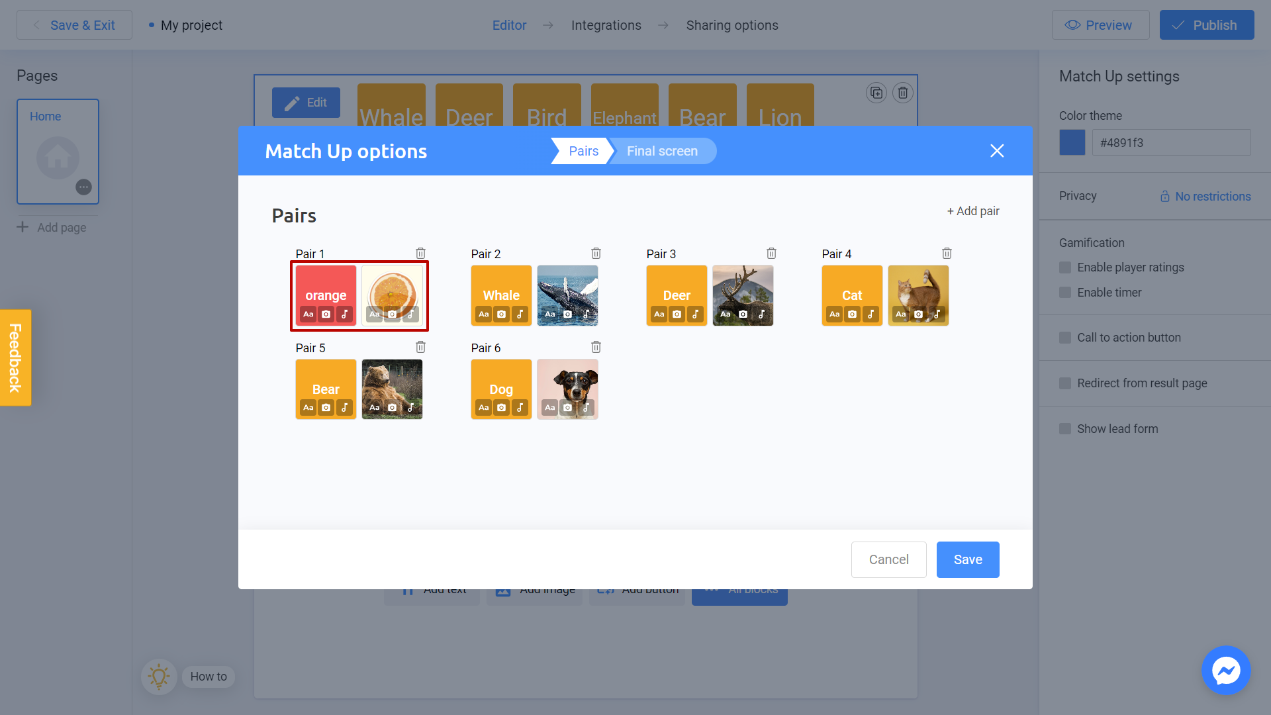Viewport: 1271px width, 715px height.
Task: Enable the player ratings checkbox
Action: [x=1064, y=267]
